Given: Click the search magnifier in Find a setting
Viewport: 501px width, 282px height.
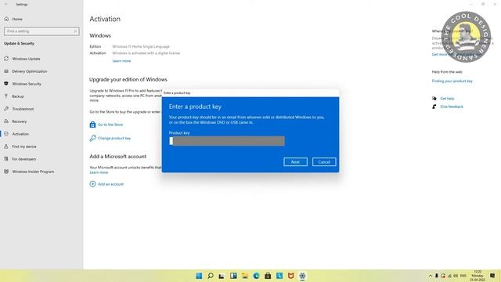Looking at the screenshot, I should 75,31.
